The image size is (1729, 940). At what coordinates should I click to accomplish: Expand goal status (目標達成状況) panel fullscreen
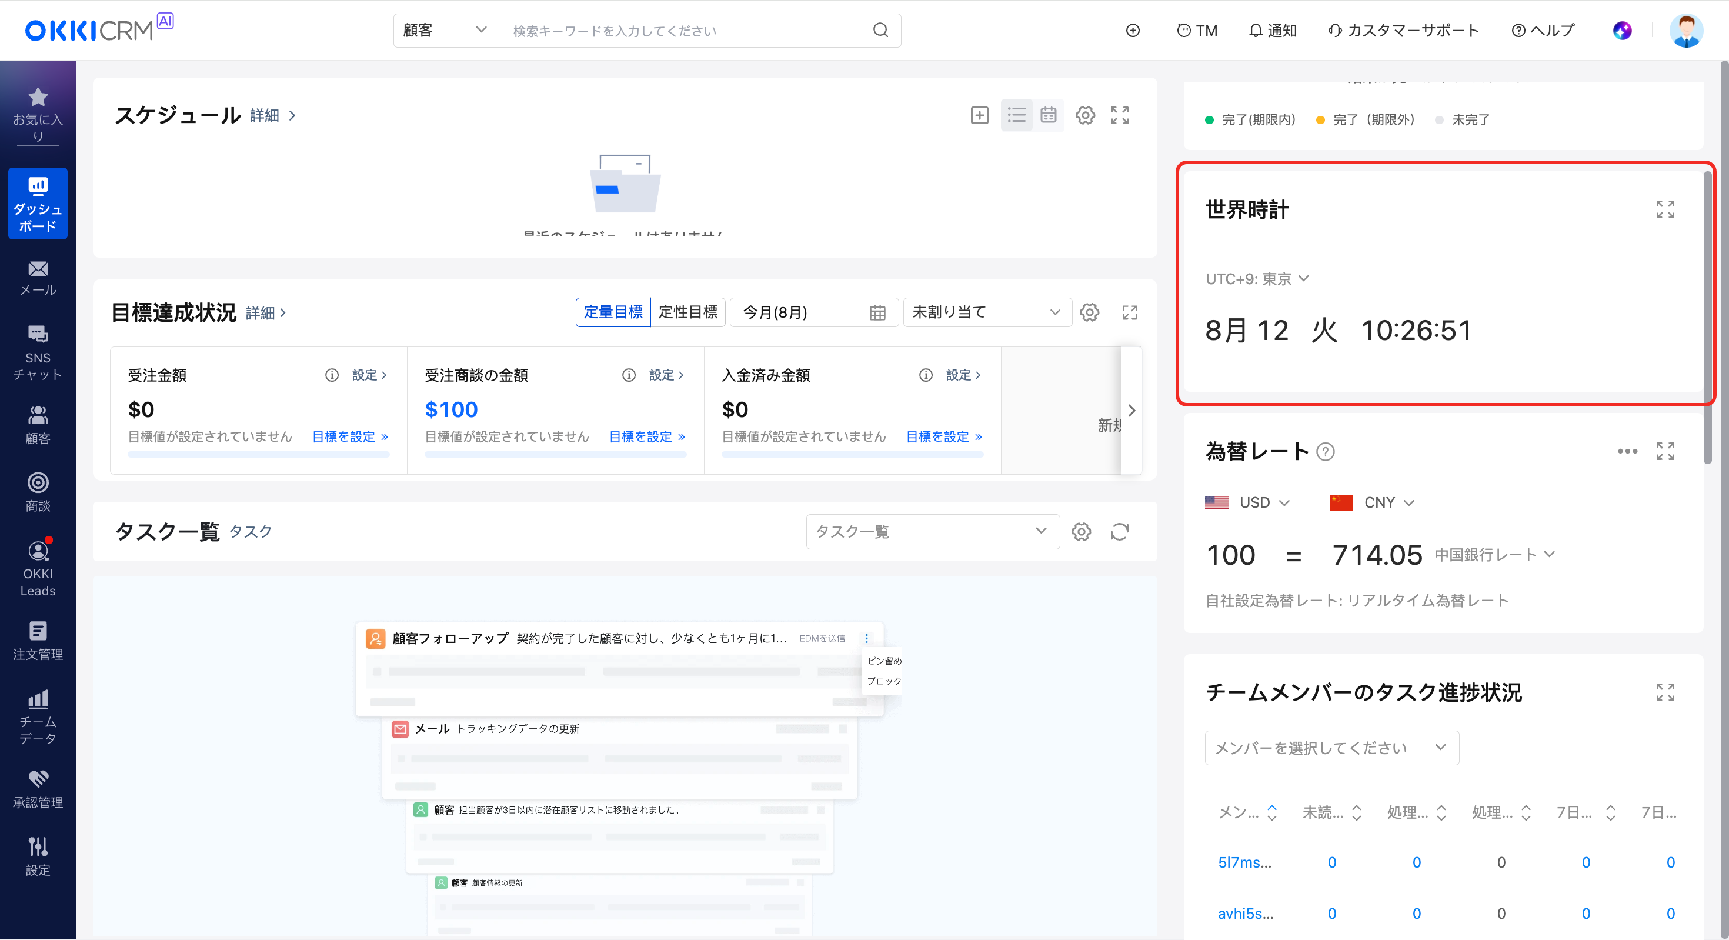point(1130,312)
